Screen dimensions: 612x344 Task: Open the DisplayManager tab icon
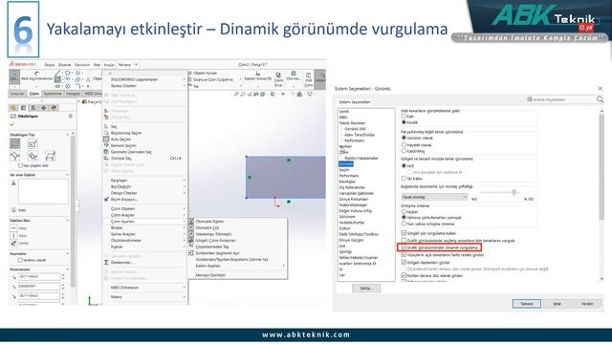point(54,108)
